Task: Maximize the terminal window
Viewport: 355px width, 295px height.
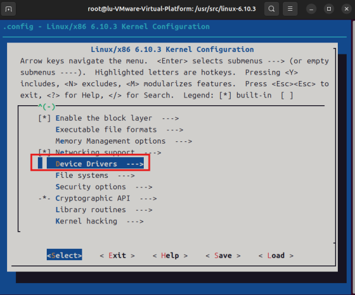Action: click(x=329, y=9)
